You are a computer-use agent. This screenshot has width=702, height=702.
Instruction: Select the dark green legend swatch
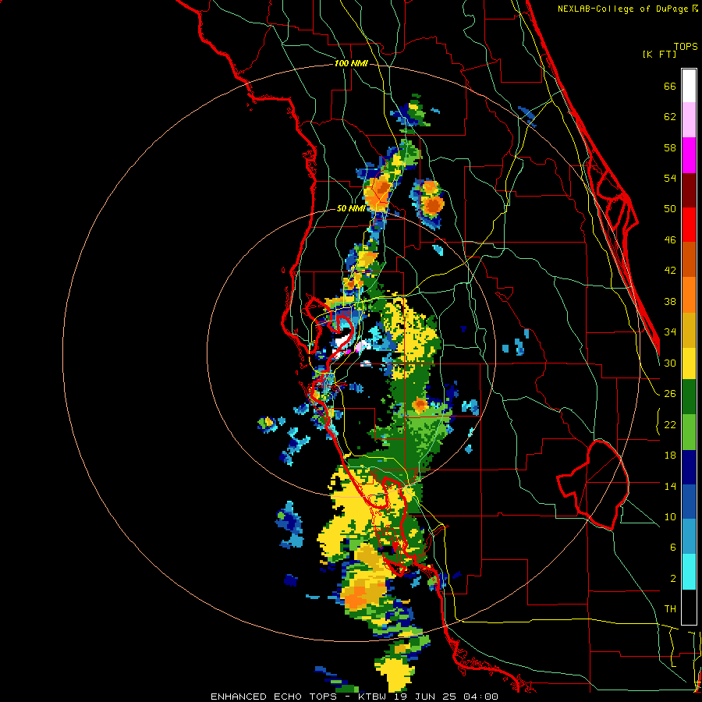point(689,397)
